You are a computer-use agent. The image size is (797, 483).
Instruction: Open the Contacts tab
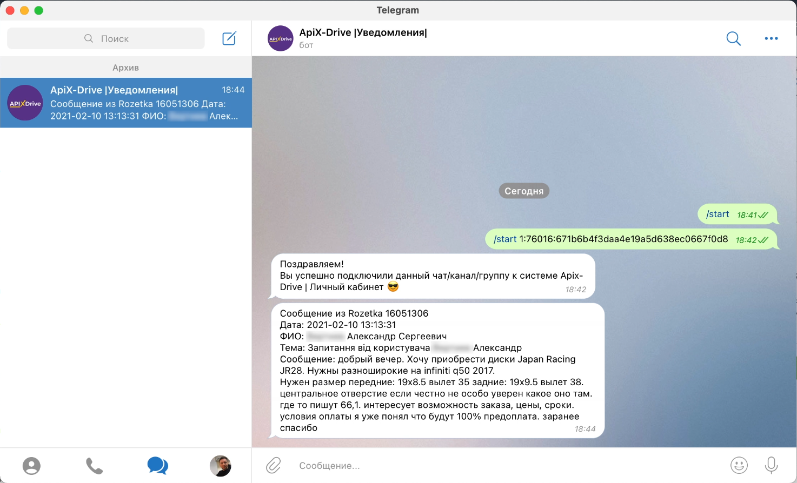click(31, 466)
